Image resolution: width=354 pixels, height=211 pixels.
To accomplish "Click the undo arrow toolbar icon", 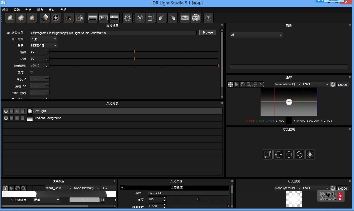I will [161, 18].
